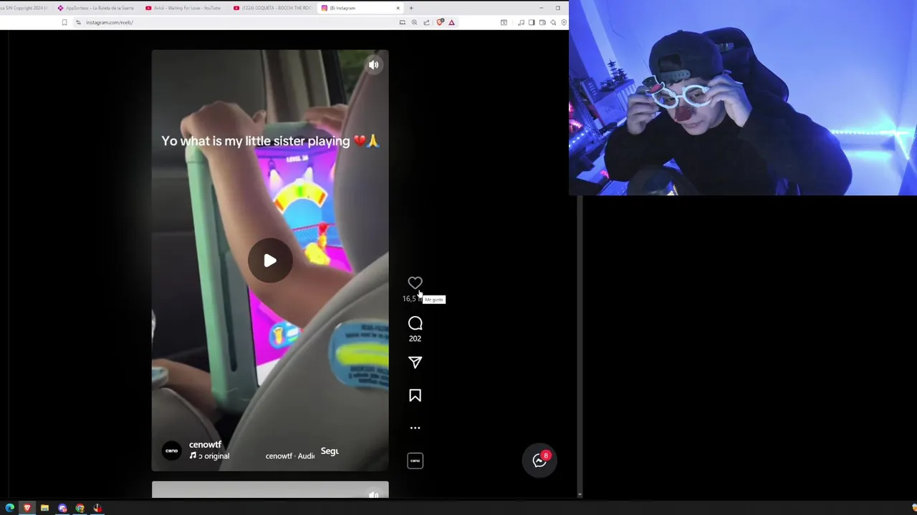Image resolution: width=917 pixels, height=515 pixels.
Task: Open the cenowtf username link
Action: click(x=205, y=445)
